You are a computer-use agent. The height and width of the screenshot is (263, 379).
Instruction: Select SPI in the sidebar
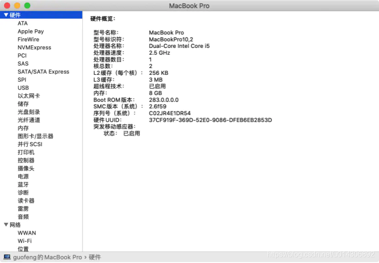22,80
